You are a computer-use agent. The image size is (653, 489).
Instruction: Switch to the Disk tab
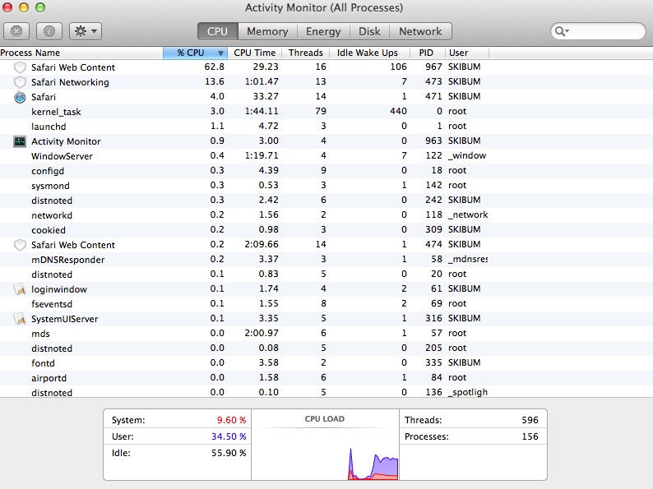[369, 31]
